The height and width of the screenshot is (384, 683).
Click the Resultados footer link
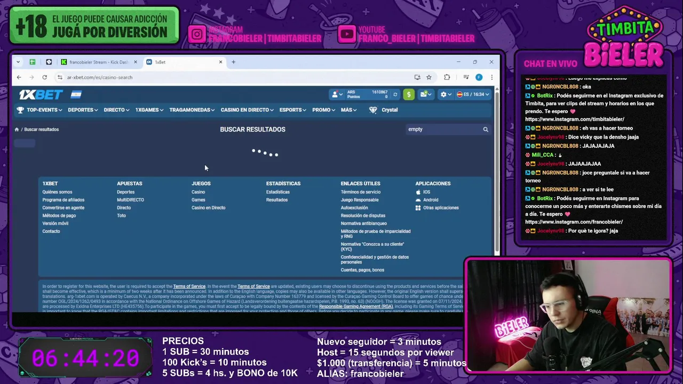pyautogui.click(x=277, y=200)
